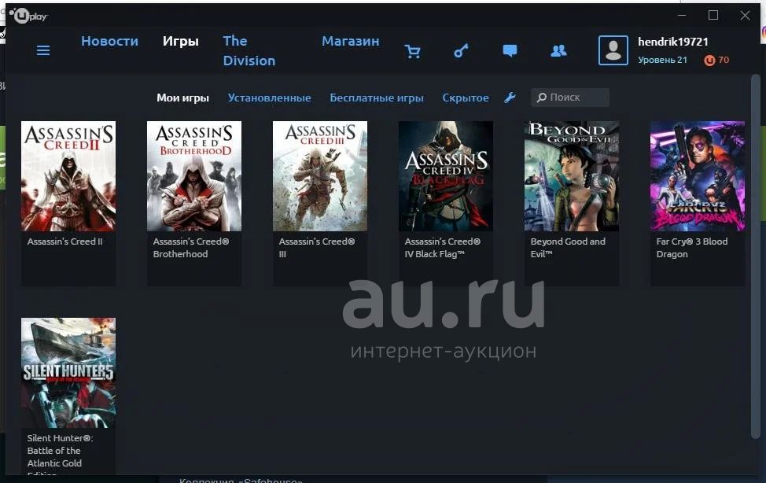Go to the Новости tab
The image size is (766, 483).
click(x=110, y=41)
